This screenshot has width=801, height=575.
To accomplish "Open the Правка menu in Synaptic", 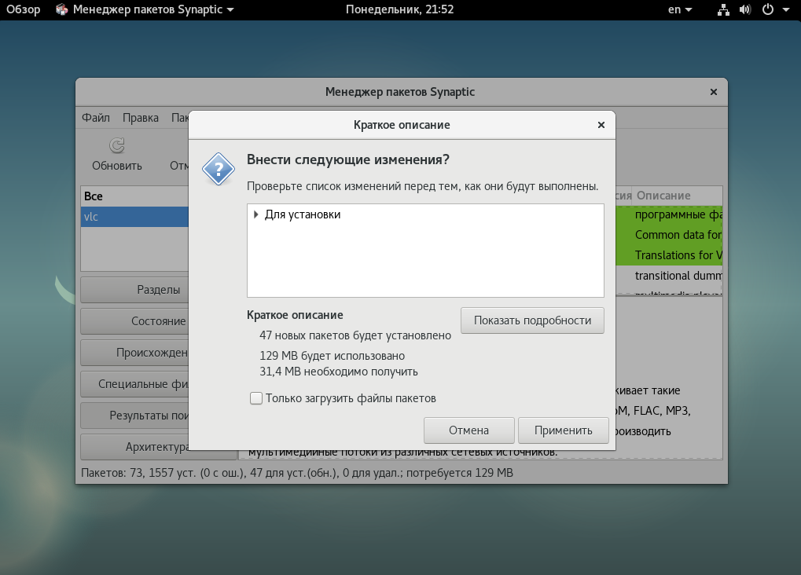I will click(141, 118).
